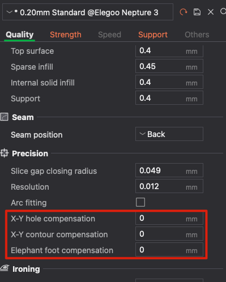Switch to the Strength tab

[66, 35]
